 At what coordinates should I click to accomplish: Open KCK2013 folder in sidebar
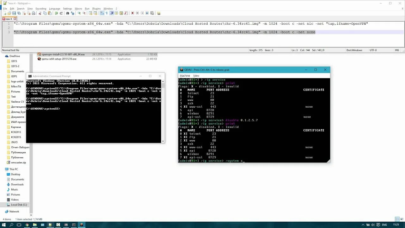tap(16, 132)
